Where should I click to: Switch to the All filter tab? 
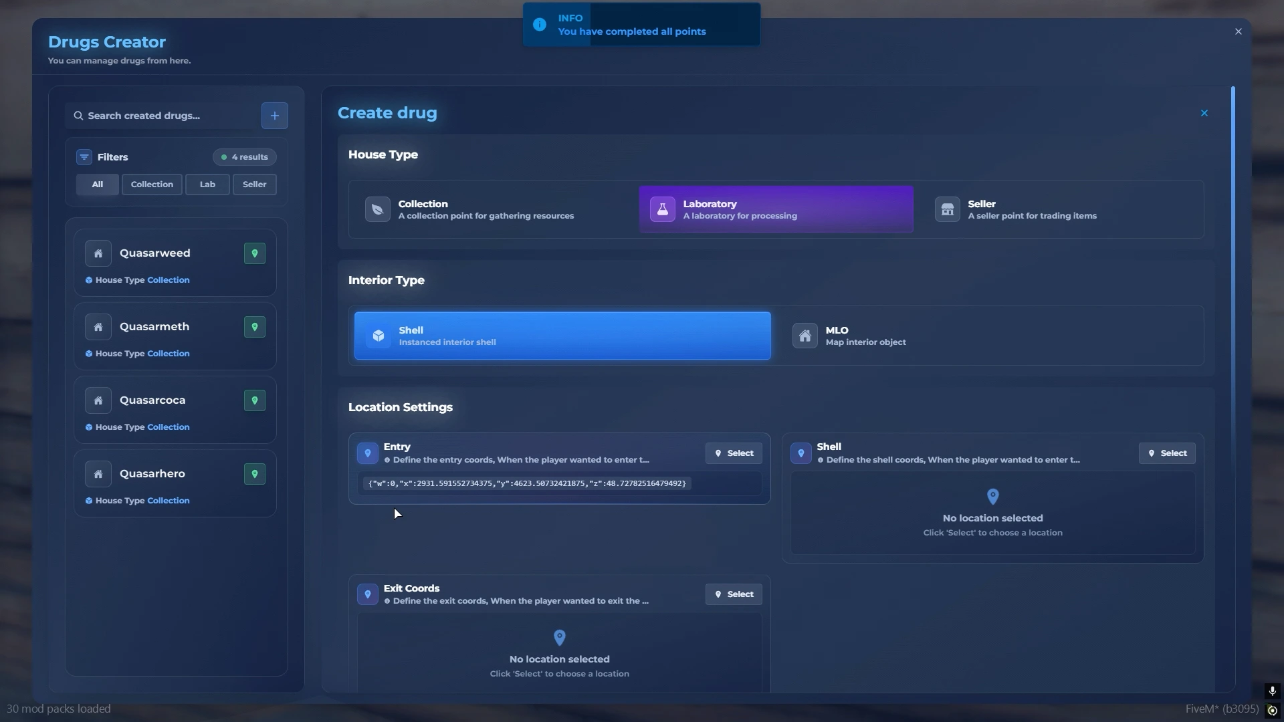pyautogui.click(x=98, y=185)
